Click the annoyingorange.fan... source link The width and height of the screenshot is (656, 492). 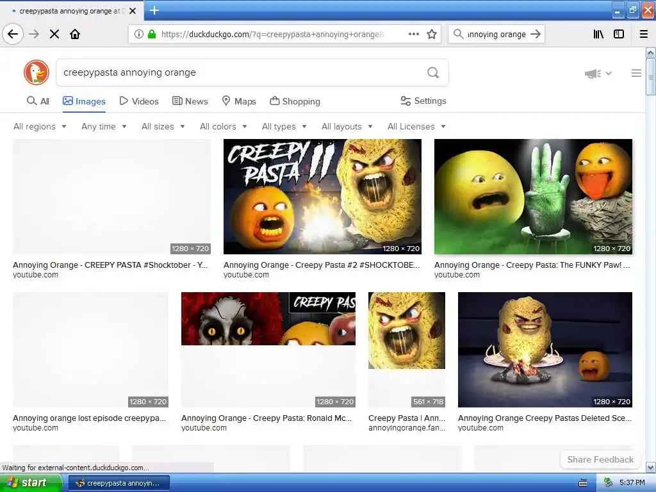point(407,427)
